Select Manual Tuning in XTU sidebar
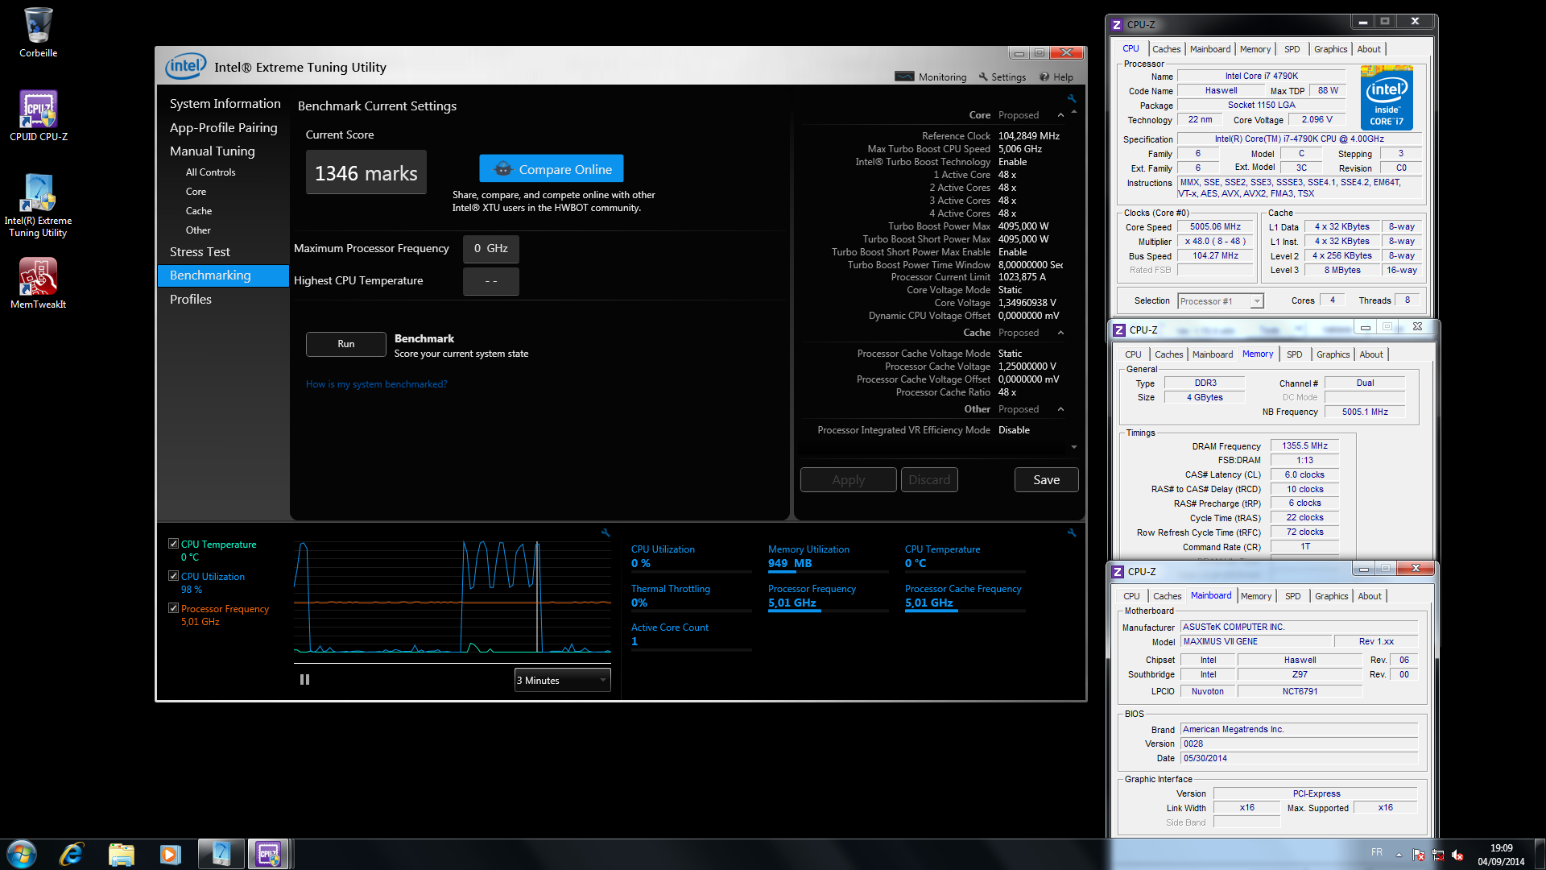The image size is (1546, 870). [x=212, y=151]
